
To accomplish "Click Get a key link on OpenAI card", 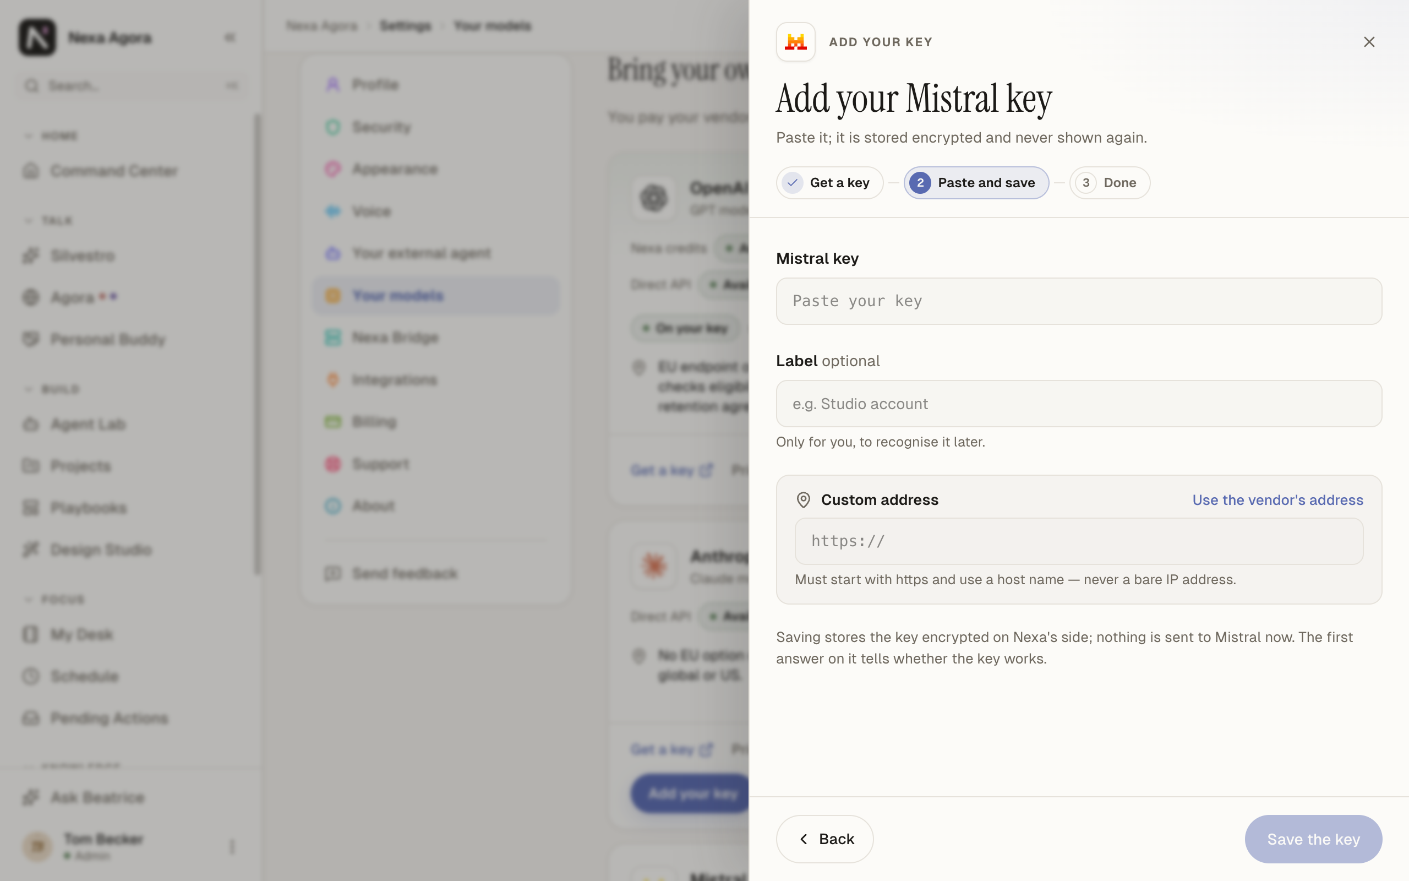I will click(671, 470).
